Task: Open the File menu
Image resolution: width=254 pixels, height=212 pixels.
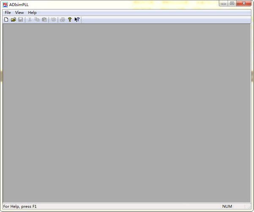Action: [8, 13]
